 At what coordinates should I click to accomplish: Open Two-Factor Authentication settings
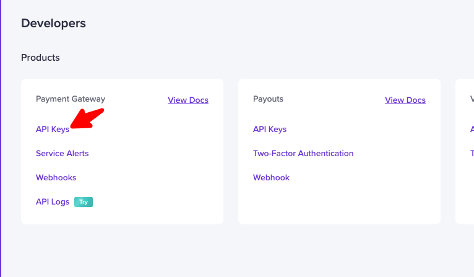(x=303, y=154)
